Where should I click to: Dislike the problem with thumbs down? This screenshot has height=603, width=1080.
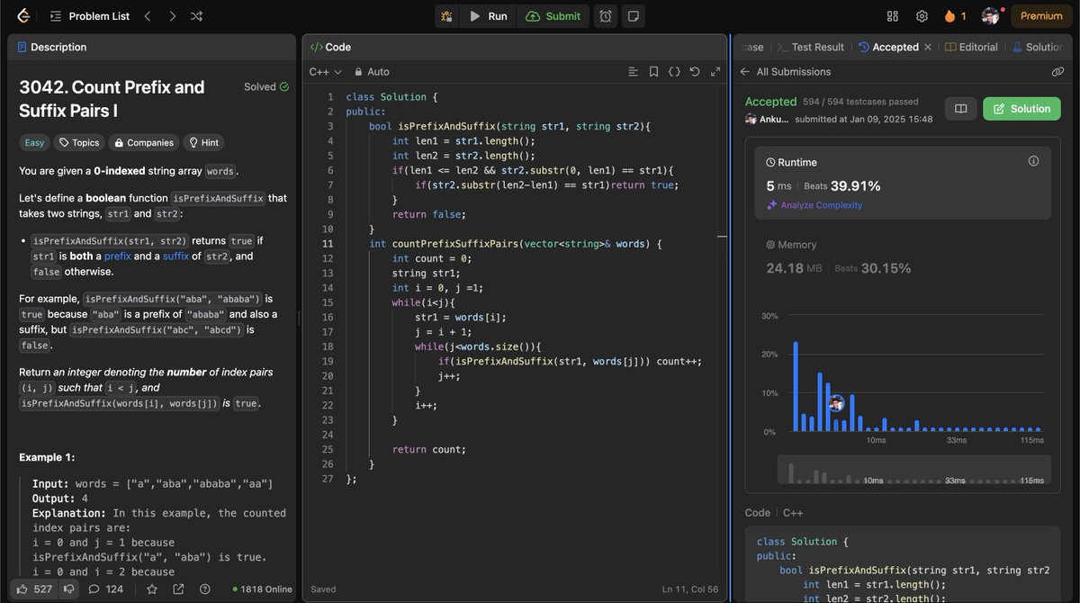click(68, 589)
